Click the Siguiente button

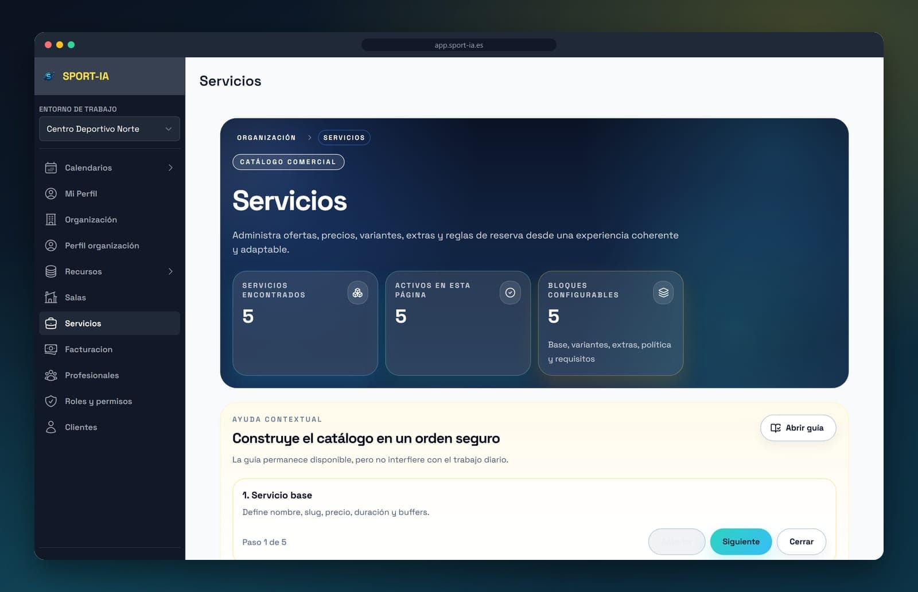click(741, 542)
